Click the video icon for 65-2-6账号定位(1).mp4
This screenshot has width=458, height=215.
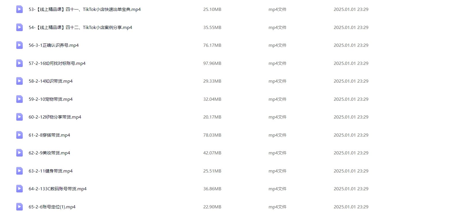(x=20, y=207)
